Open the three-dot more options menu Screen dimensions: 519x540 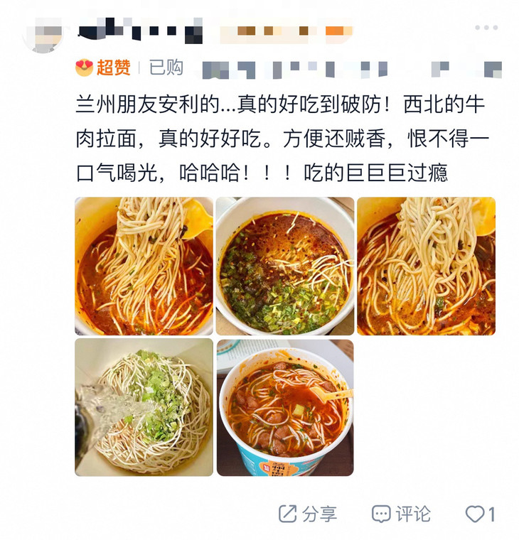pyautogui.click(x=486, y=28)
